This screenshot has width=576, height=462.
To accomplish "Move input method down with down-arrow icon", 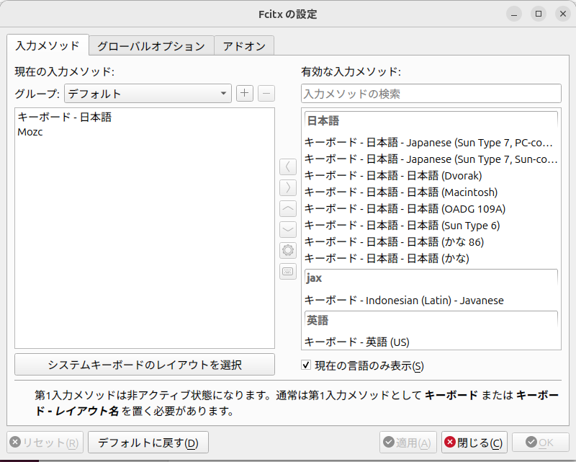I will pyautogui.click(x=287, y=229).
